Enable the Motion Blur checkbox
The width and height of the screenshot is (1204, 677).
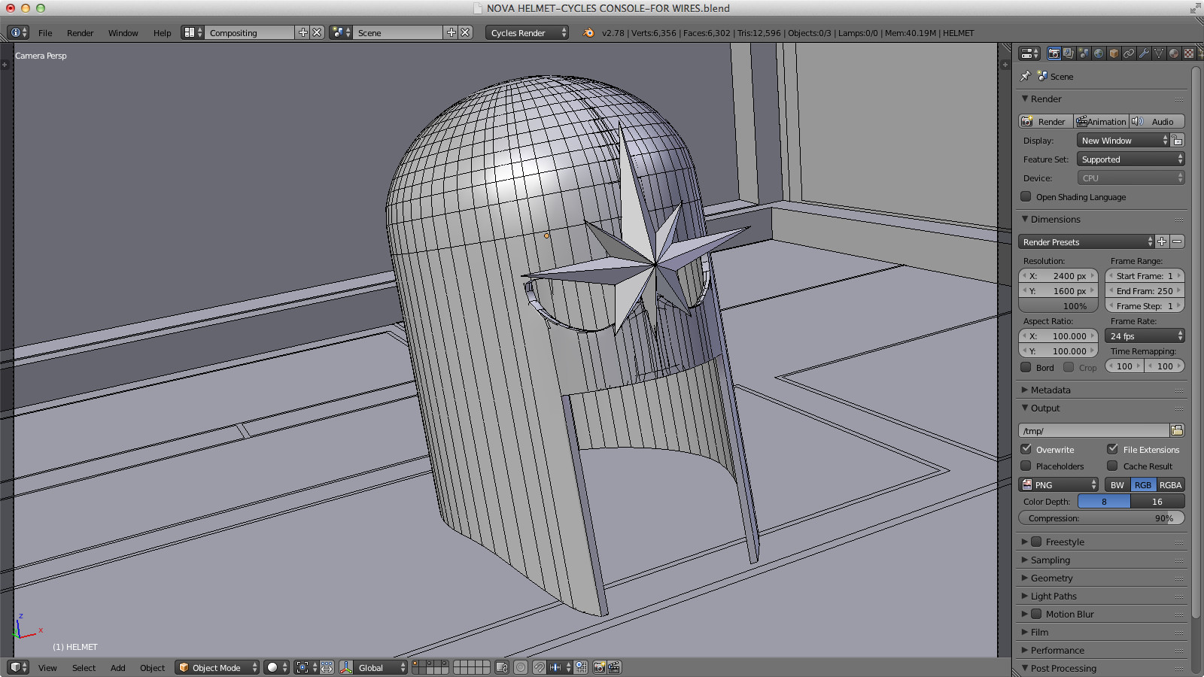1036,614
